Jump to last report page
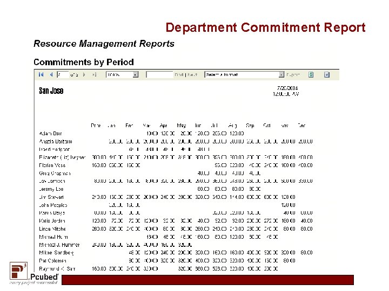 [x=94, y=74]
